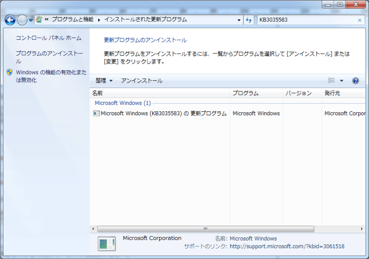Sort by the プログラム column header
This screenshot has height=259, width=369.
coord(256,93)
